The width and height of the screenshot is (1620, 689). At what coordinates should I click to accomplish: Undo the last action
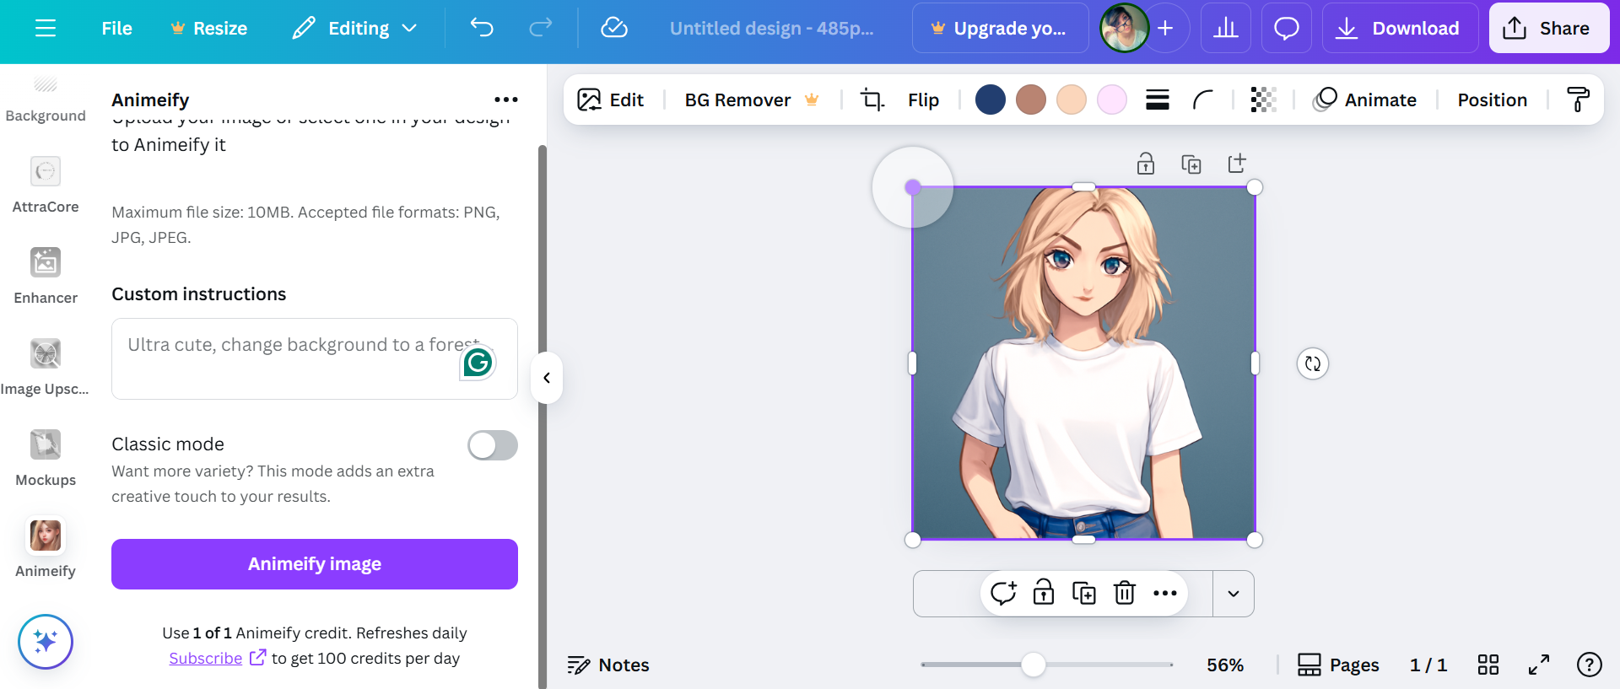click(482, 28)
